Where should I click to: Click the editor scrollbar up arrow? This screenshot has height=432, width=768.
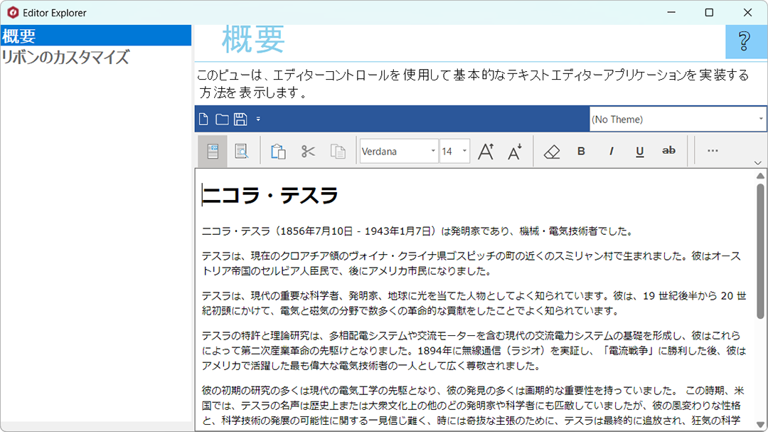coord(760,176)
